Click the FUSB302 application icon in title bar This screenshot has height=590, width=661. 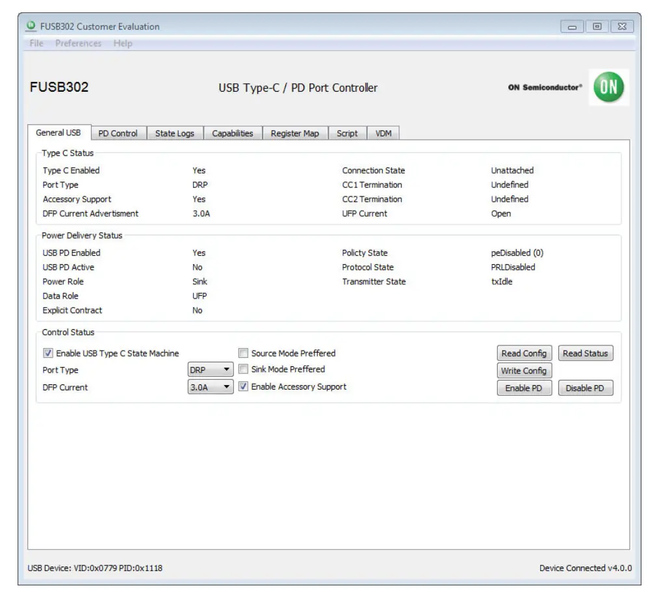(30, 27)
